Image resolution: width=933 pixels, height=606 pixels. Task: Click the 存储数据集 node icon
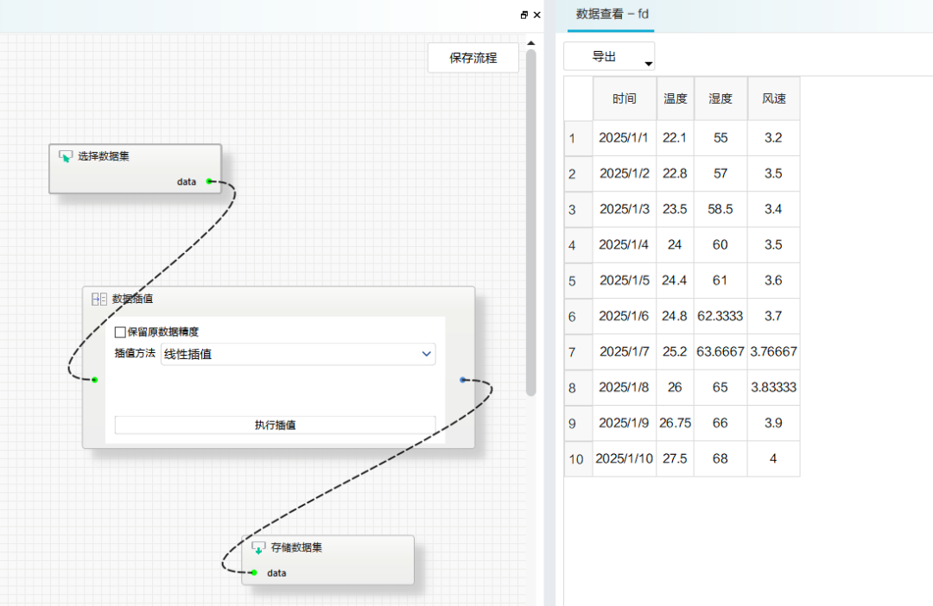[258, 547]
